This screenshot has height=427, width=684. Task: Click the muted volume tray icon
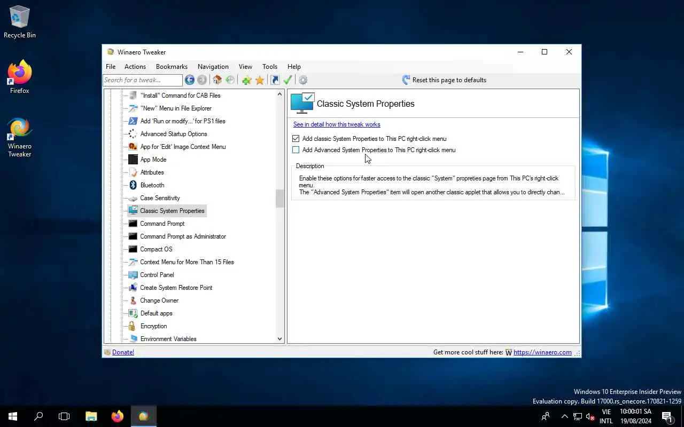(590, 416)
